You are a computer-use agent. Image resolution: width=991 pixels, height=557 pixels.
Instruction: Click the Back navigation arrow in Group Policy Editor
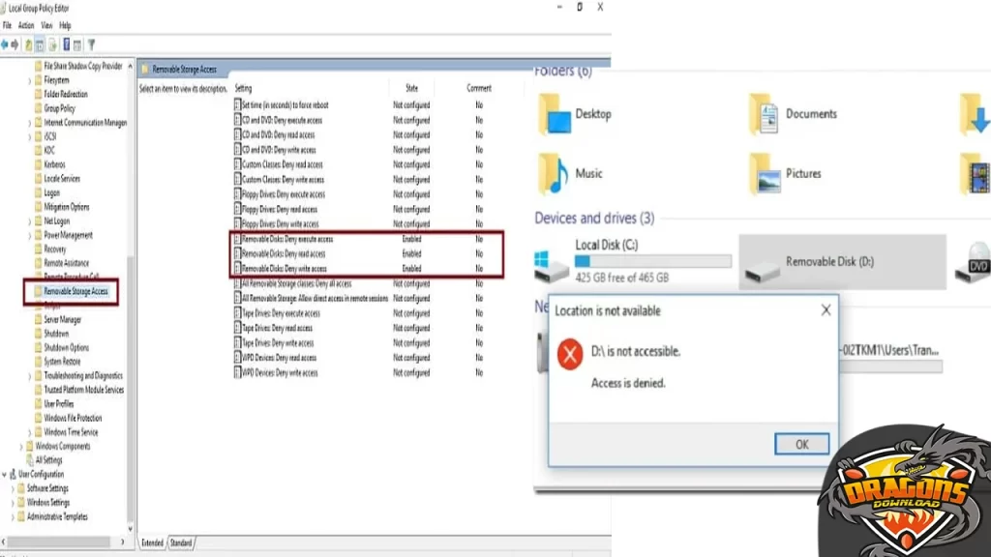click(x=6, y=44)
